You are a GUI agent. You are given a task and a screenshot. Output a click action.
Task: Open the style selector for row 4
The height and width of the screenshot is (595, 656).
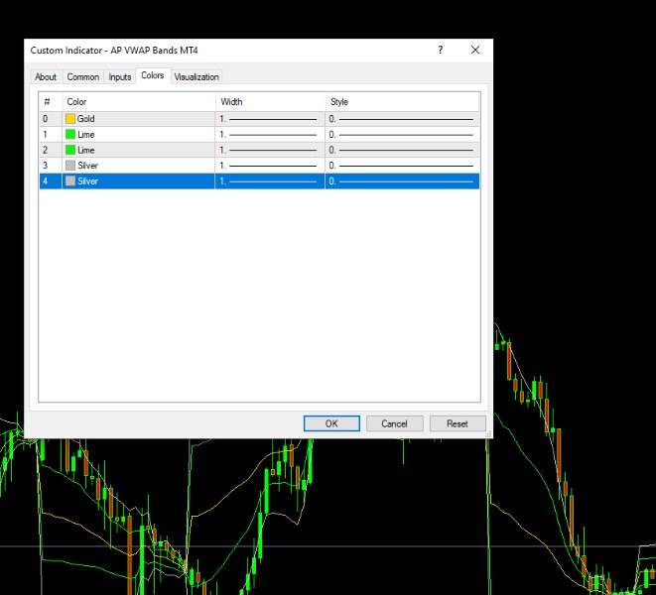(403, 180)
